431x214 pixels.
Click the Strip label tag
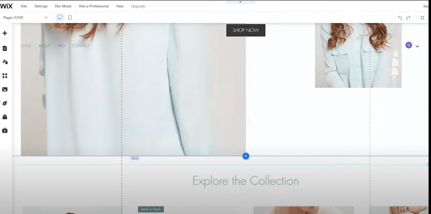click(135, 158)
